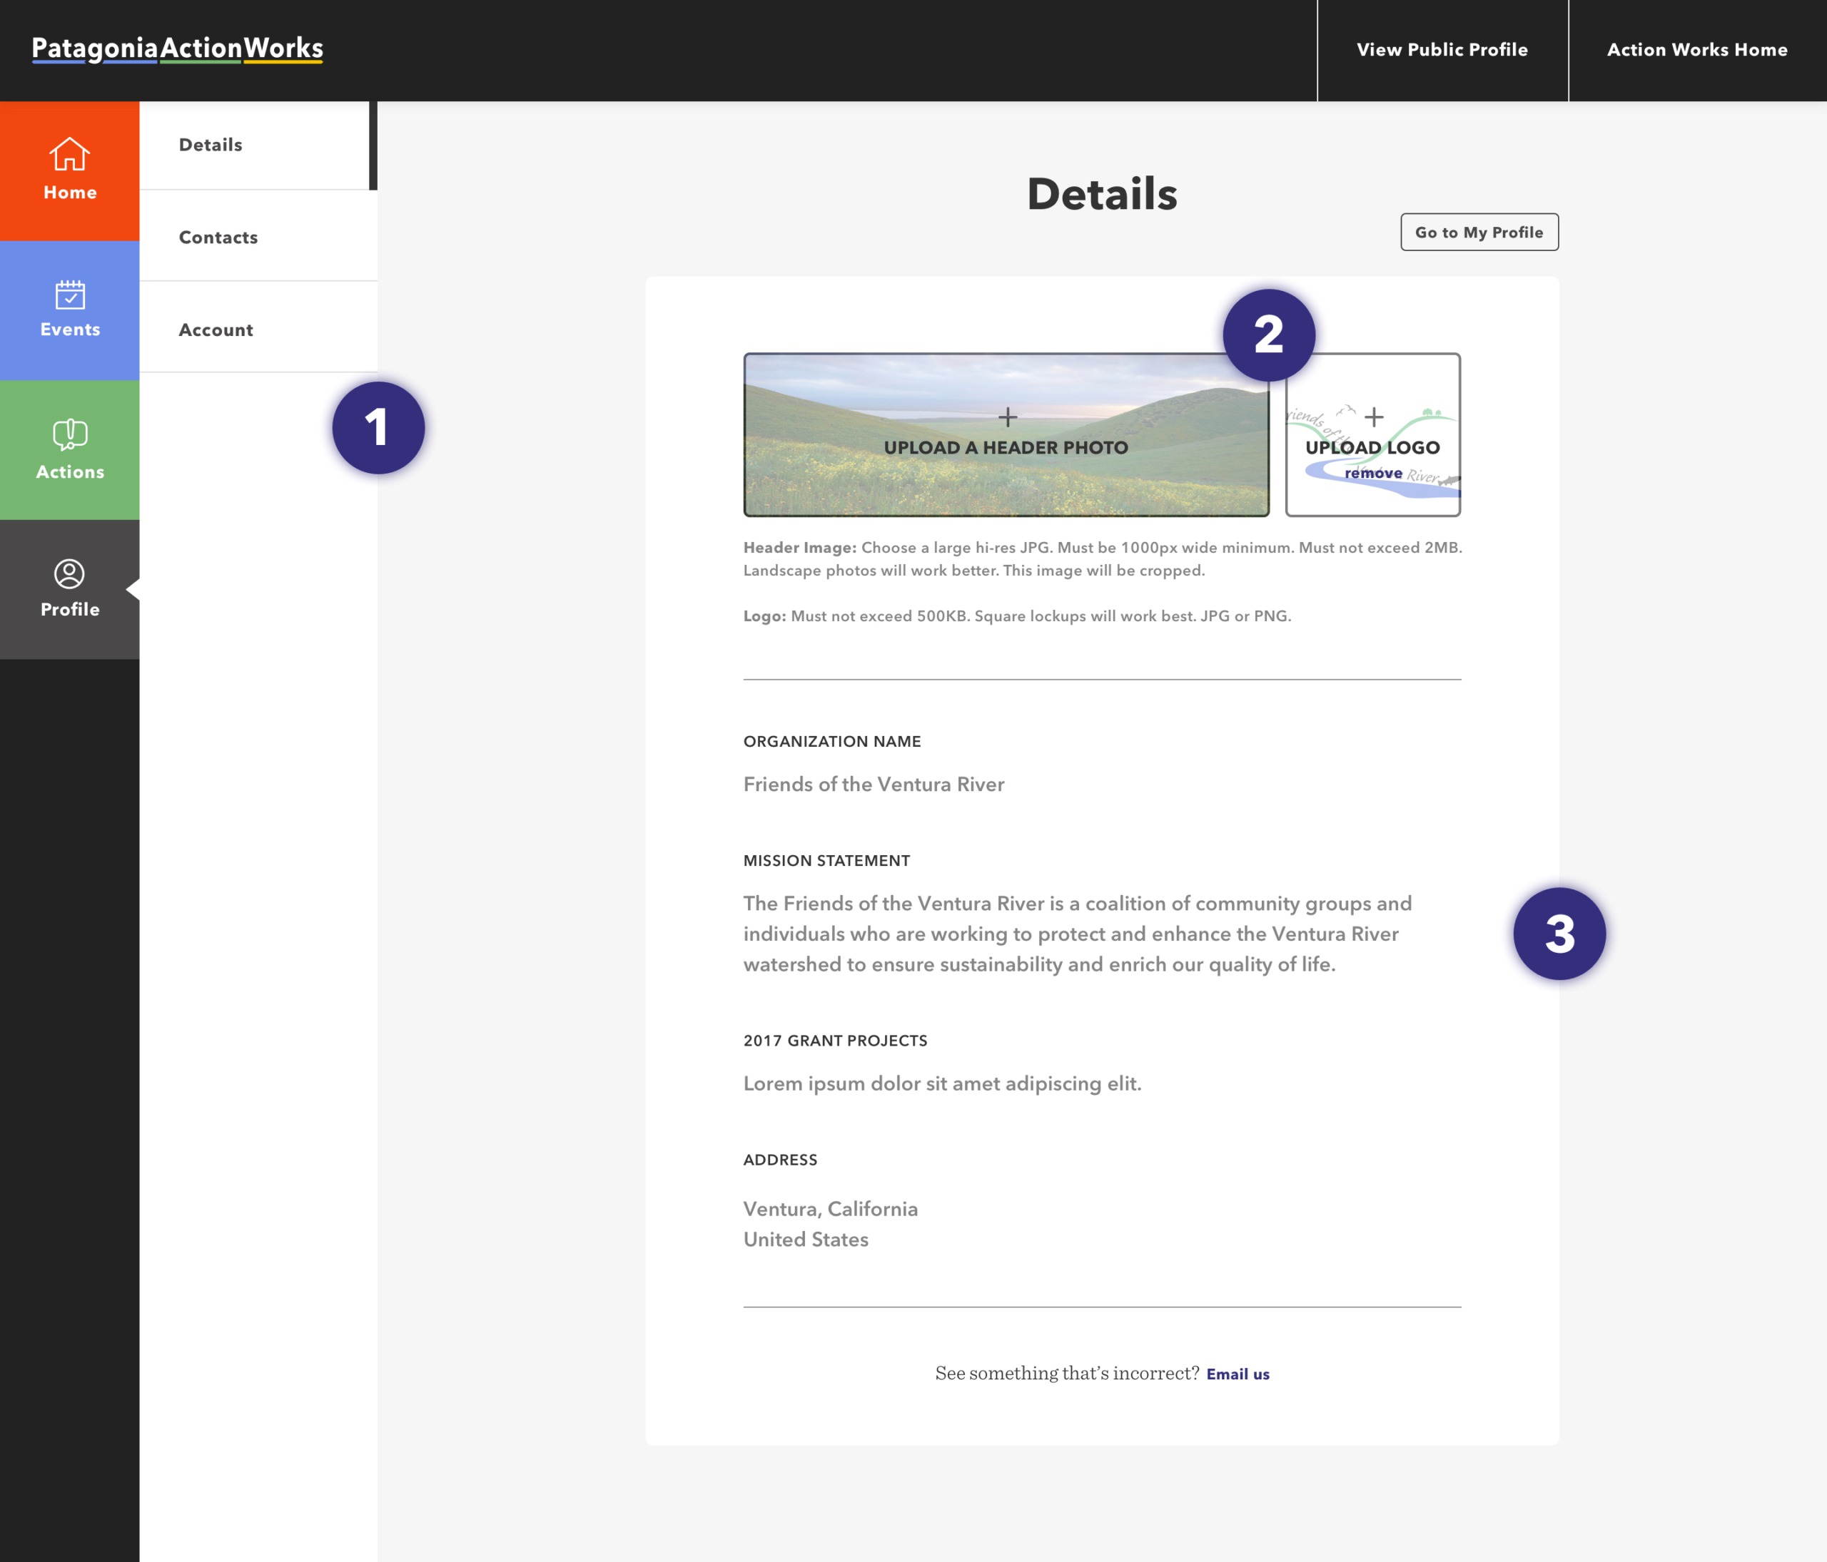Image resolution: width=1827 pixels, height=1562 pixels.
Task: Click the Patagonia Action Works logo
Action: 177,49
